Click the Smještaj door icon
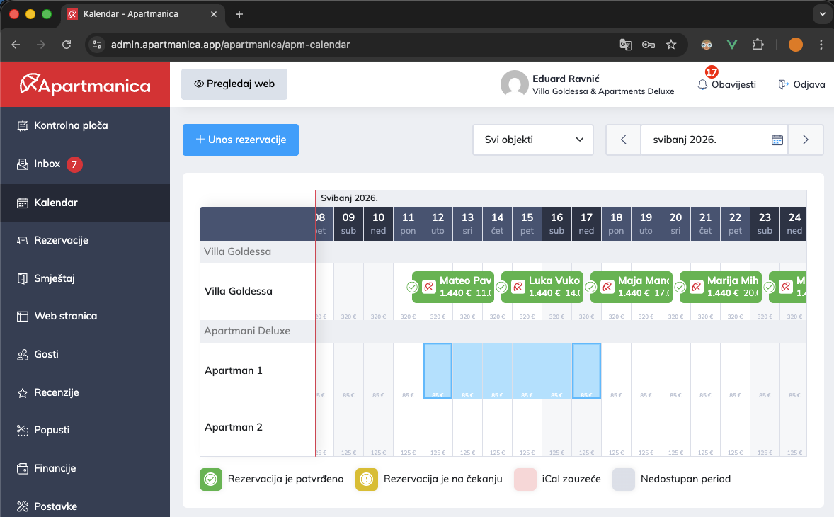The image size is (834, 517). [23, 279]
